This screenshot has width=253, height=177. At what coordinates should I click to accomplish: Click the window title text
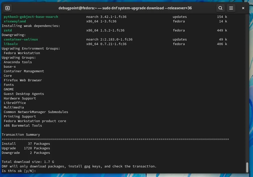125,8
